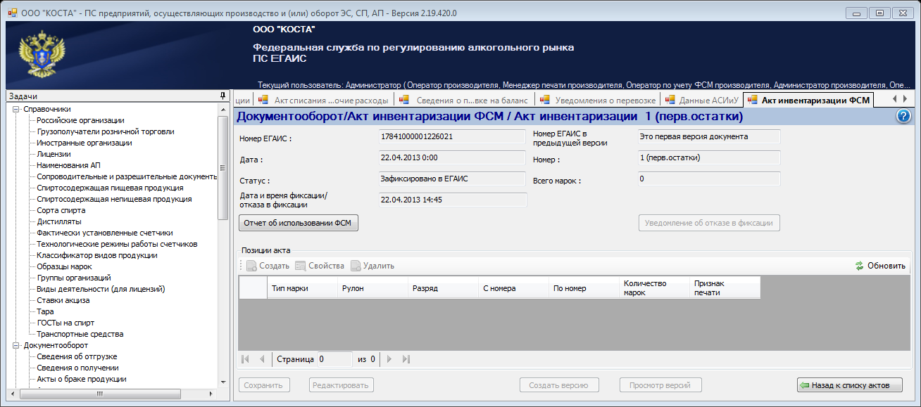Click the Редактировать button
The width and height of the screenshot is (921, 407).
tap(341, 385)
